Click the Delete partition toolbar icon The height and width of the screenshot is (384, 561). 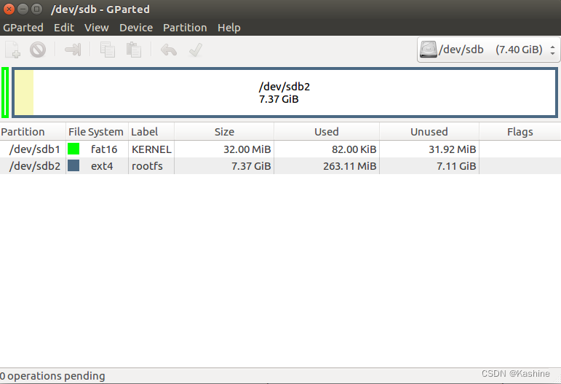(38, 50)
